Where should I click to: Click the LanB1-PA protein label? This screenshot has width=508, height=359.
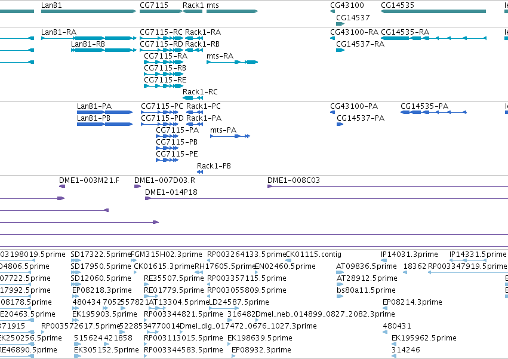point(94,106)
